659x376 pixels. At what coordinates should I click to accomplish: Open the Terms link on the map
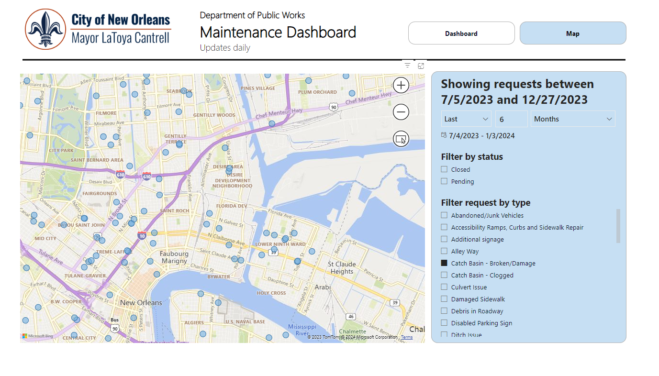(406, 337)
